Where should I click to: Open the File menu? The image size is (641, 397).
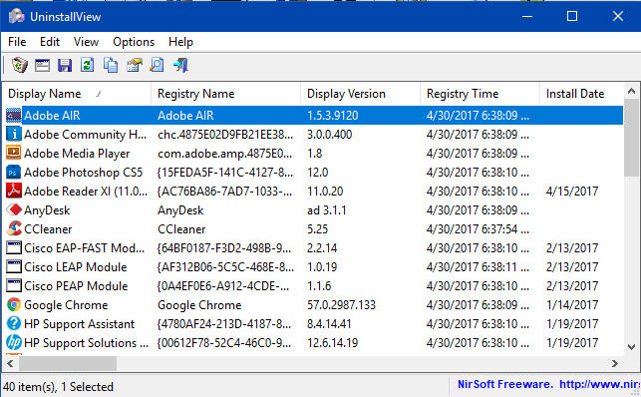pyautogui.click(x=17, y=42)
